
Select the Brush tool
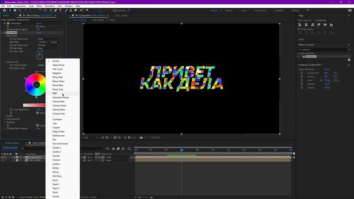pyautogui.click(x=66, y=11)
